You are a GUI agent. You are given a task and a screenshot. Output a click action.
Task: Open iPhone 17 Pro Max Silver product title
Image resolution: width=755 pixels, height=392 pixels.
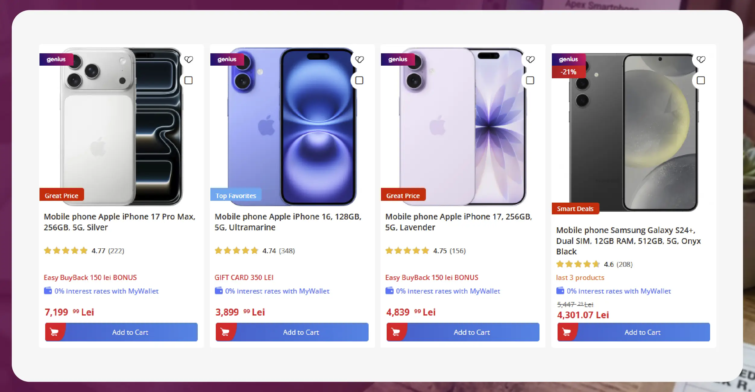[119, 222]
